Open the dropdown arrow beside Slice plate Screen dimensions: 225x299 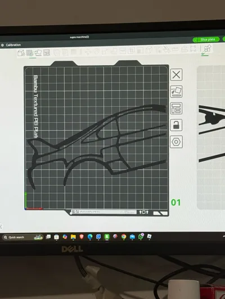[x=195, y=40]
